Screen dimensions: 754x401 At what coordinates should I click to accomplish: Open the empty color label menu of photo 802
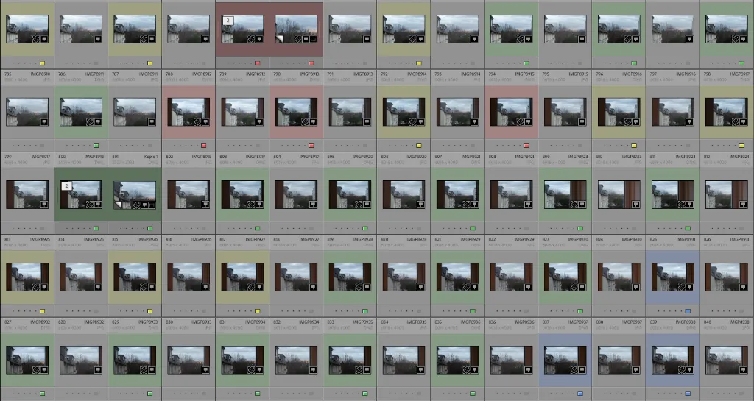tap(204, 228)
